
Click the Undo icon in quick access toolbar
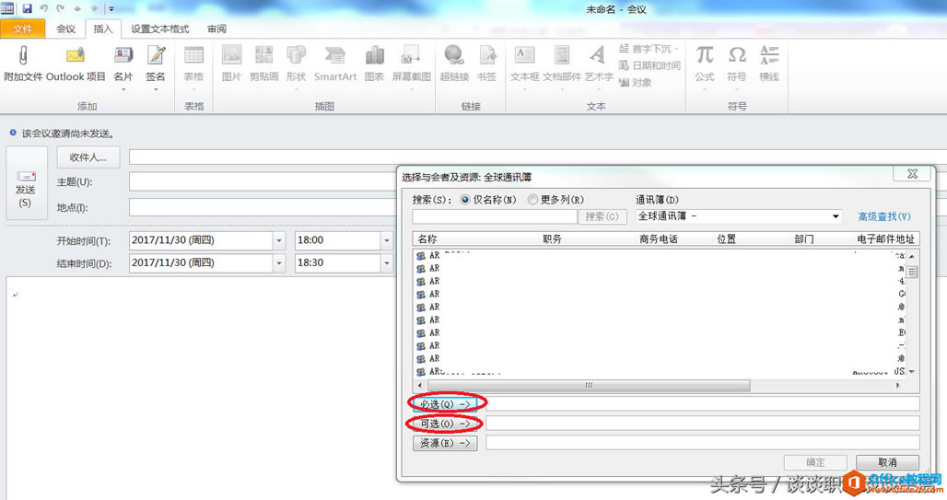pyautogui.click(x=43, y=8)
